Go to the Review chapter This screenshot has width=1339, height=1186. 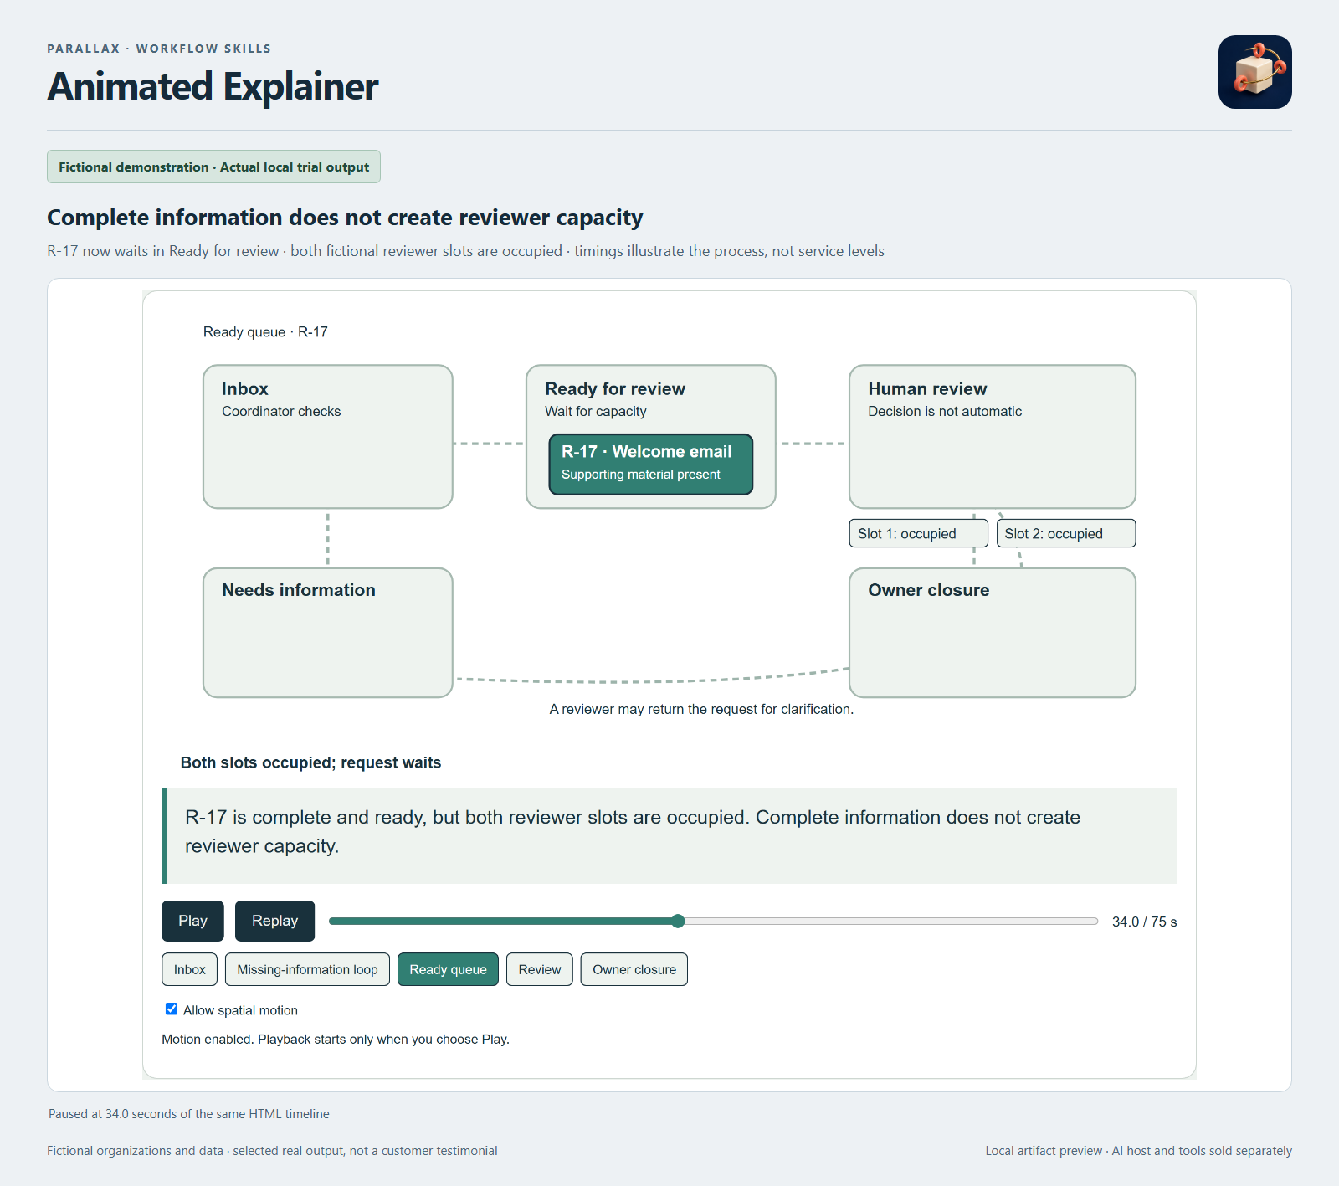pyautogui.click(x=540, y=969)
